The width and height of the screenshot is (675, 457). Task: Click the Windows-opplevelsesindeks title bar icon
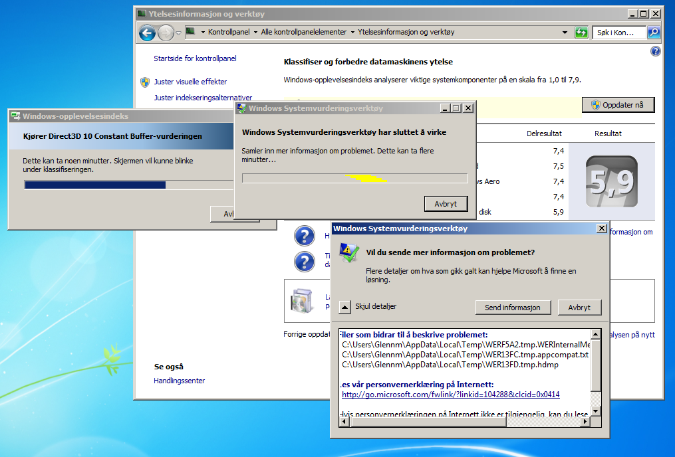pos(16,116)
